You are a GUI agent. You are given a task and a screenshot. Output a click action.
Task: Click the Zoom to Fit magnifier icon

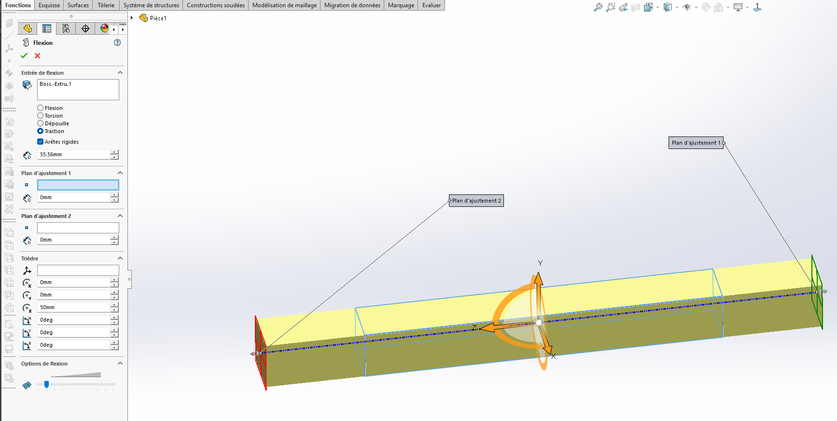click(x=598, y=7)
